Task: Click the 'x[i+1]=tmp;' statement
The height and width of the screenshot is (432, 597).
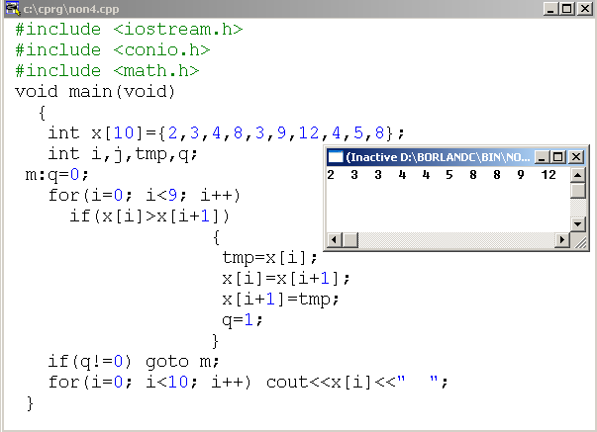Action: point(280,300)
